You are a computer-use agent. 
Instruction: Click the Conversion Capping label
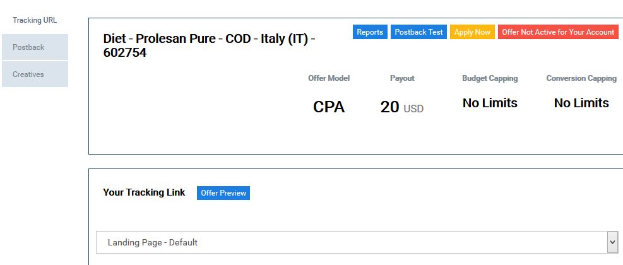click(x=581, y=78)
